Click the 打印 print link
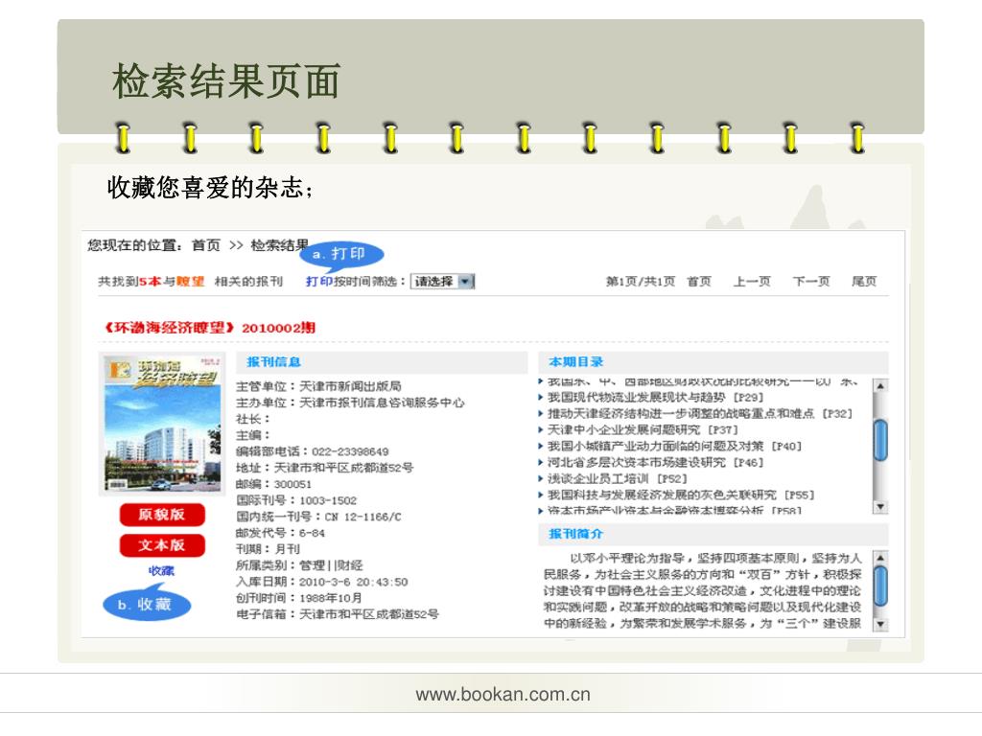Image resolution: width=982 pixels, height=736 pixels. click(318, 282)
